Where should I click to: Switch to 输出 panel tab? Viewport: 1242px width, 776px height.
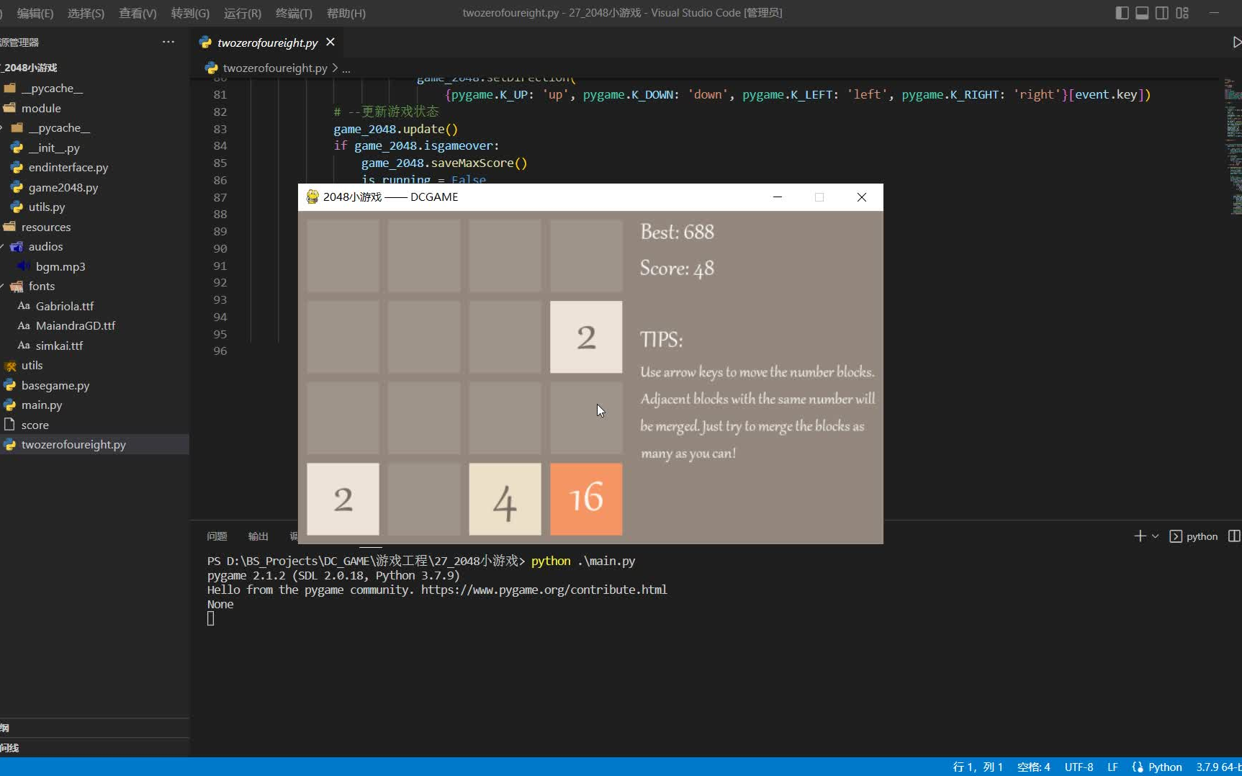(258, 536)
